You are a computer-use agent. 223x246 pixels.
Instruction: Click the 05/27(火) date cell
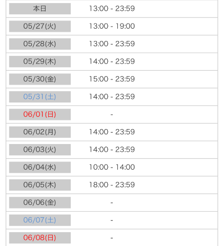click(x=40, y=26)
